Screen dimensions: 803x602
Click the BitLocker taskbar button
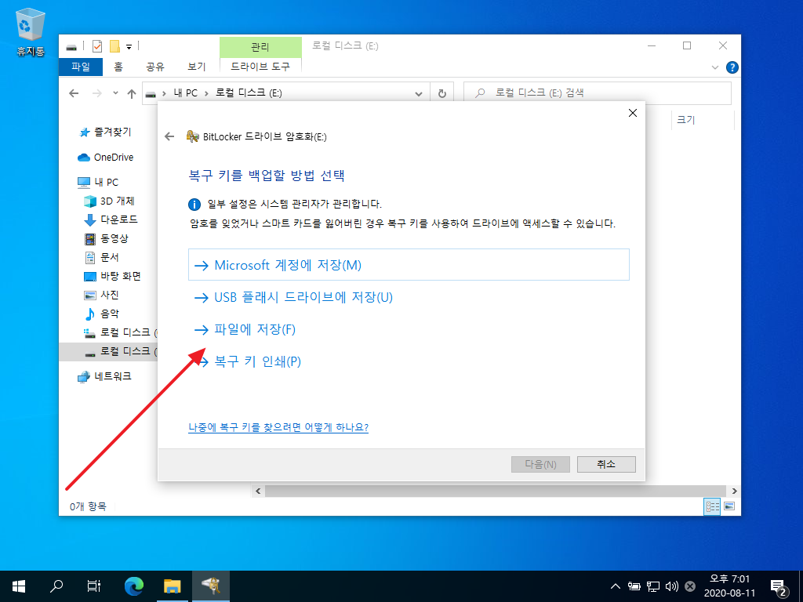pyautogui.click(x=210, y=586)
